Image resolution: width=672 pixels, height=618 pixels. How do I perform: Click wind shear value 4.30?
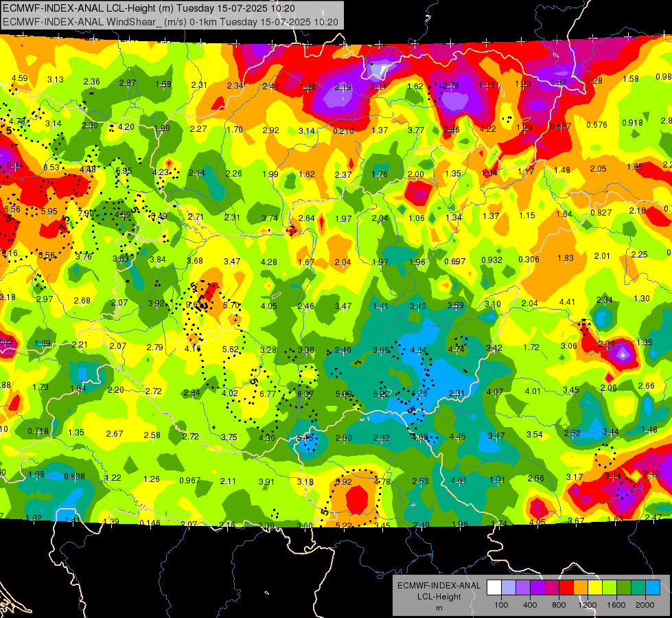coord(267,438)
